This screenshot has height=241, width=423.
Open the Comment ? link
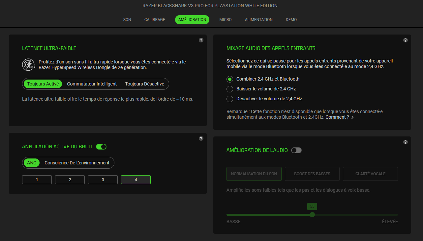[337, 117]
